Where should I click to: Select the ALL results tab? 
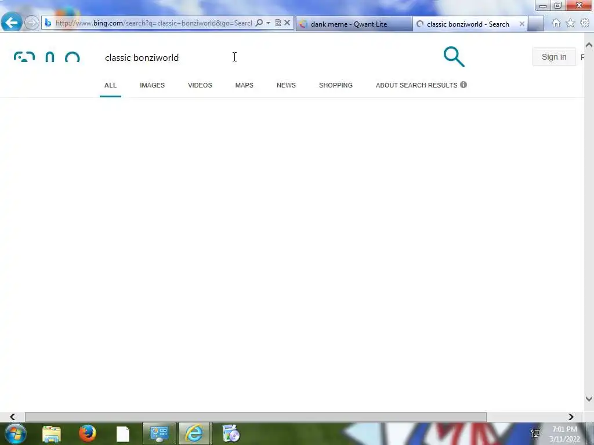(x=110, y=86)
